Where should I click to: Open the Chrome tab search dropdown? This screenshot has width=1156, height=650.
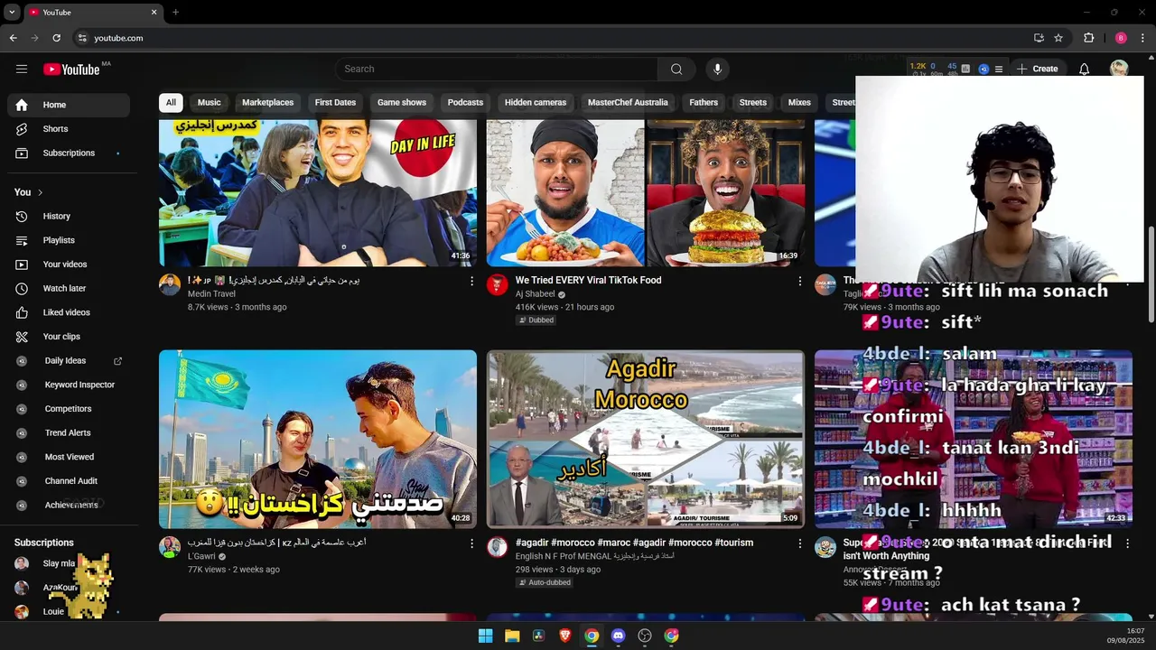click(x=12, y=13)
